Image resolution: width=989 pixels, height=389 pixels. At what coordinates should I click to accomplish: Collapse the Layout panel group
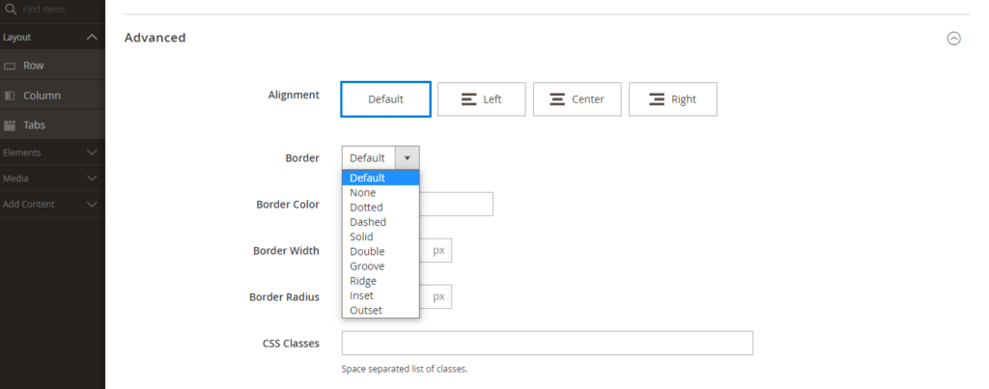(x=92, y=38)
